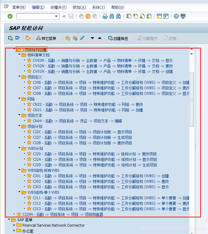Open the 收藏夹(F) menu

(x=58, y=7)
